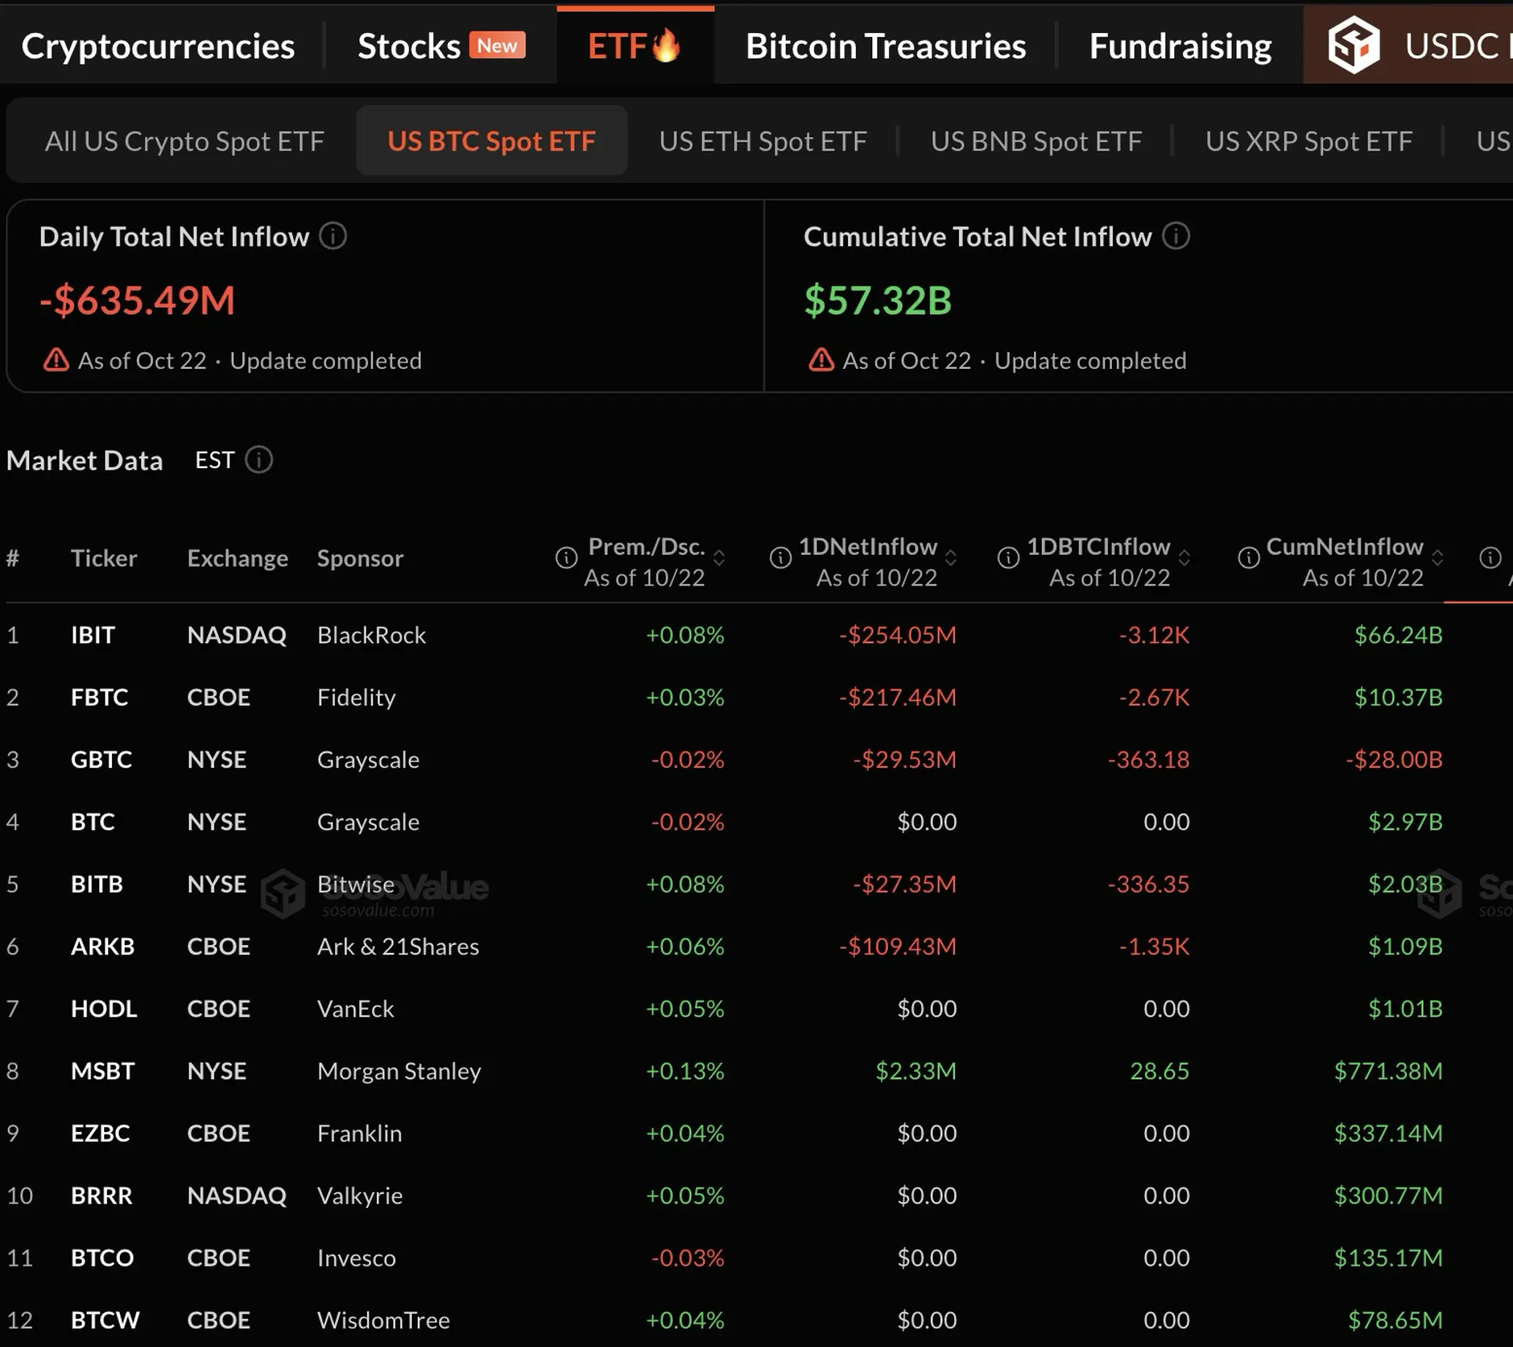Open the Fundraising tab
Image resolution: width=1513 pixels, height=1347 pixels.
1180,46
